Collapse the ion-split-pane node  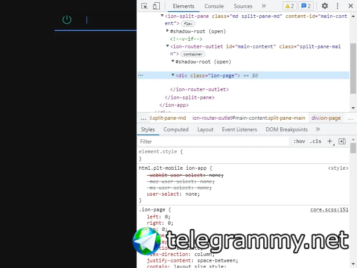[162, 16]
